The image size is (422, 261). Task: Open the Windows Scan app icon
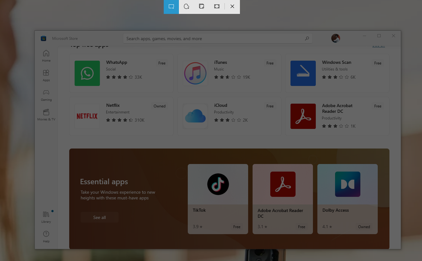tap(303, 73)
